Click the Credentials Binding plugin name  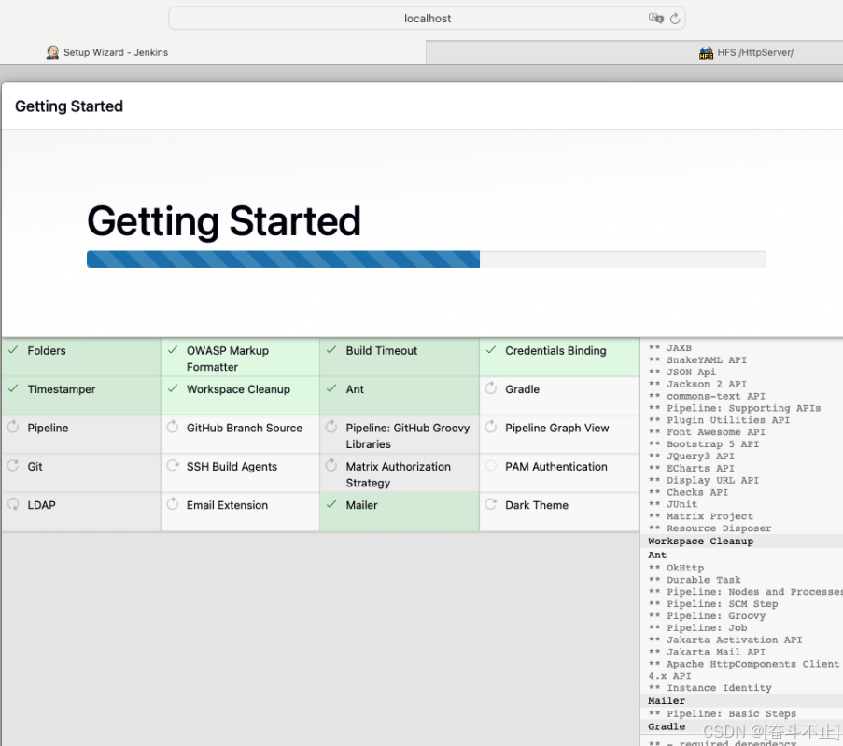point(555,351)
